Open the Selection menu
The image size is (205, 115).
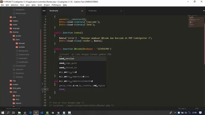(x=14, y=5)
